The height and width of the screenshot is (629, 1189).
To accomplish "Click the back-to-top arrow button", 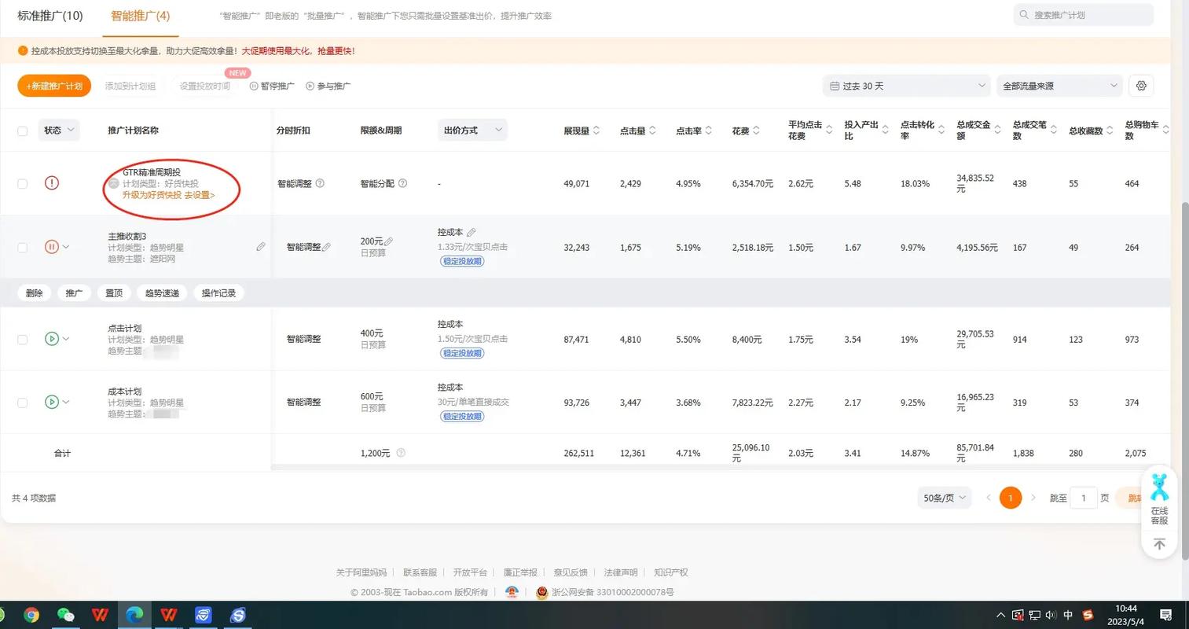I will coord(1159,544).
